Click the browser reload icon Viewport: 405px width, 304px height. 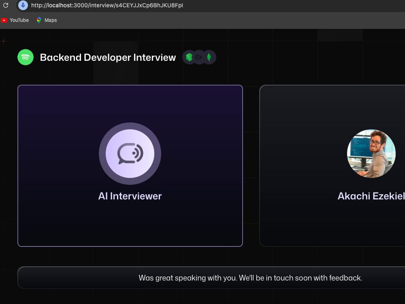[x=5, y=5]
